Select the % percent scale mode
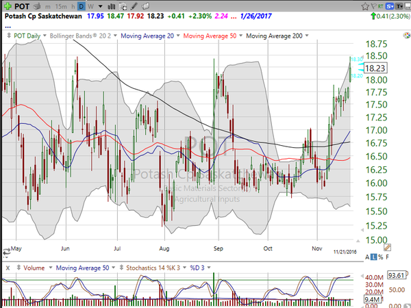411x308 pixels. [x=380, y=257]
